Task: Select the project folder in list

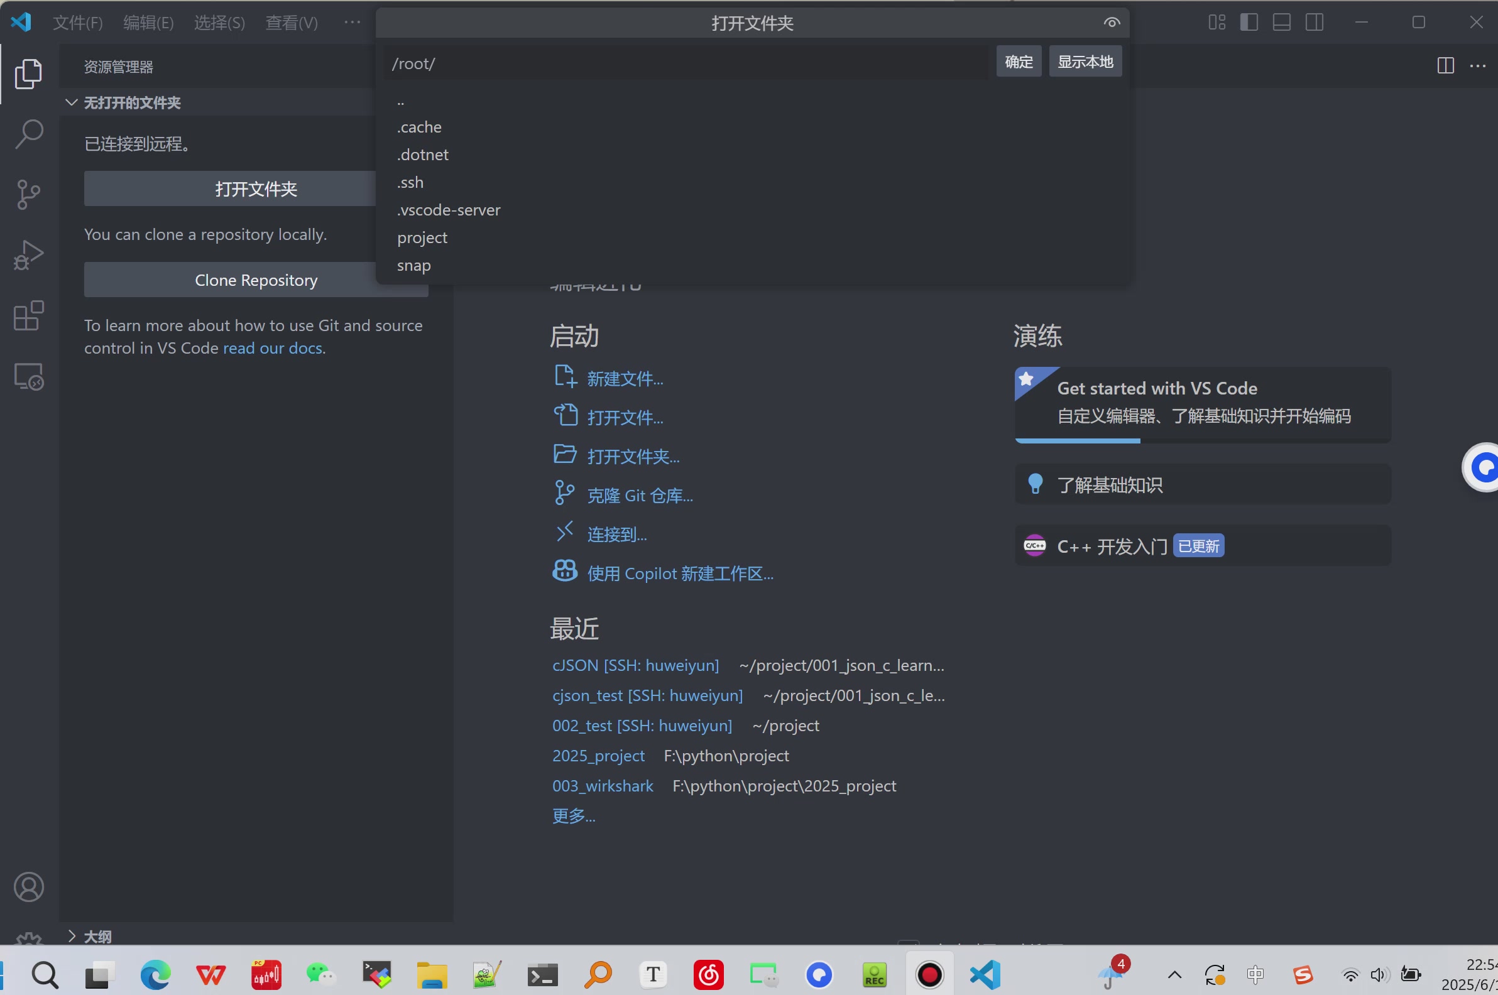Action: [422, 238]
